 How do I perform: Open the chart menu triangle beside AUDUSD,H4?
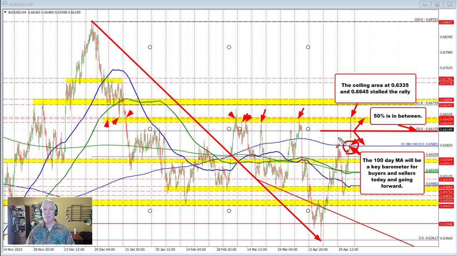(5, 12)
